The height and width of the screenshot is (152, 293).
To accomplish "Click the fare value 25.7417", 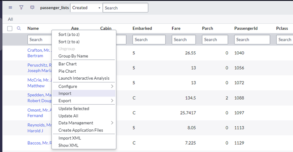I will click(188, 113).
